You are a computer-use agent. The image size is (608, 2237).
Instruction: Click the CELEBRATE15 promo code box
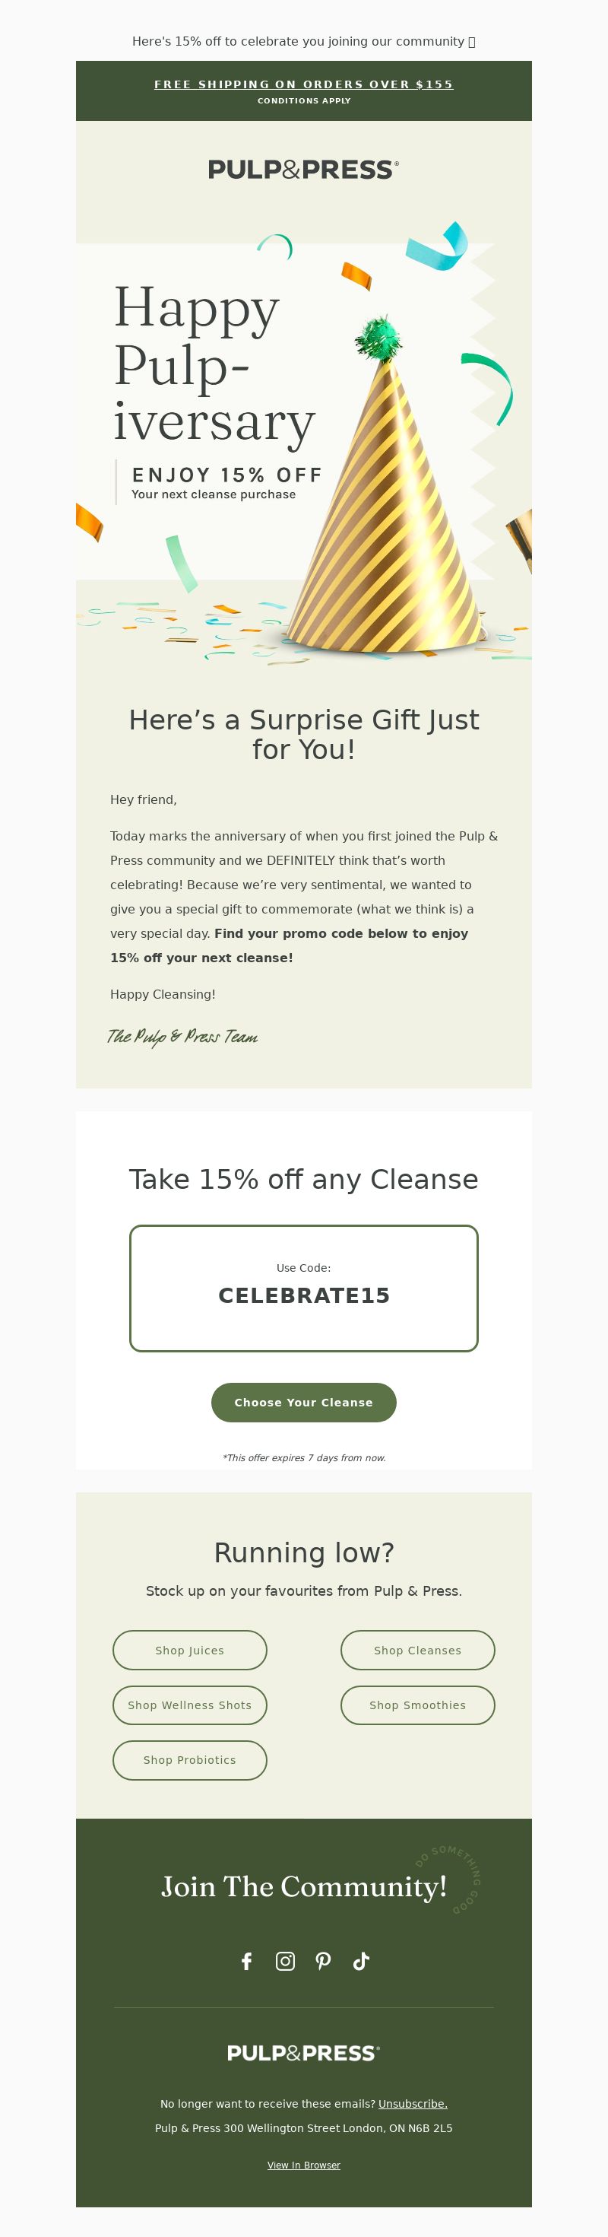pyautogui.click(x=303, y=1288)
